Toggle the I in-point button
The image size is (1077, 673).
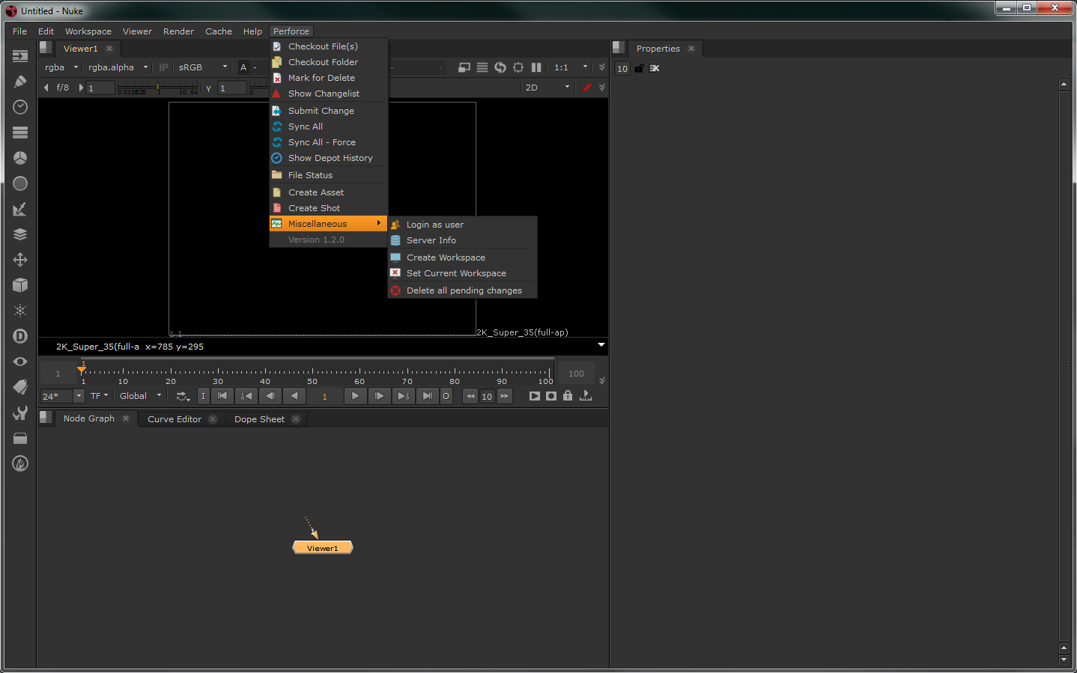(203, 396)
